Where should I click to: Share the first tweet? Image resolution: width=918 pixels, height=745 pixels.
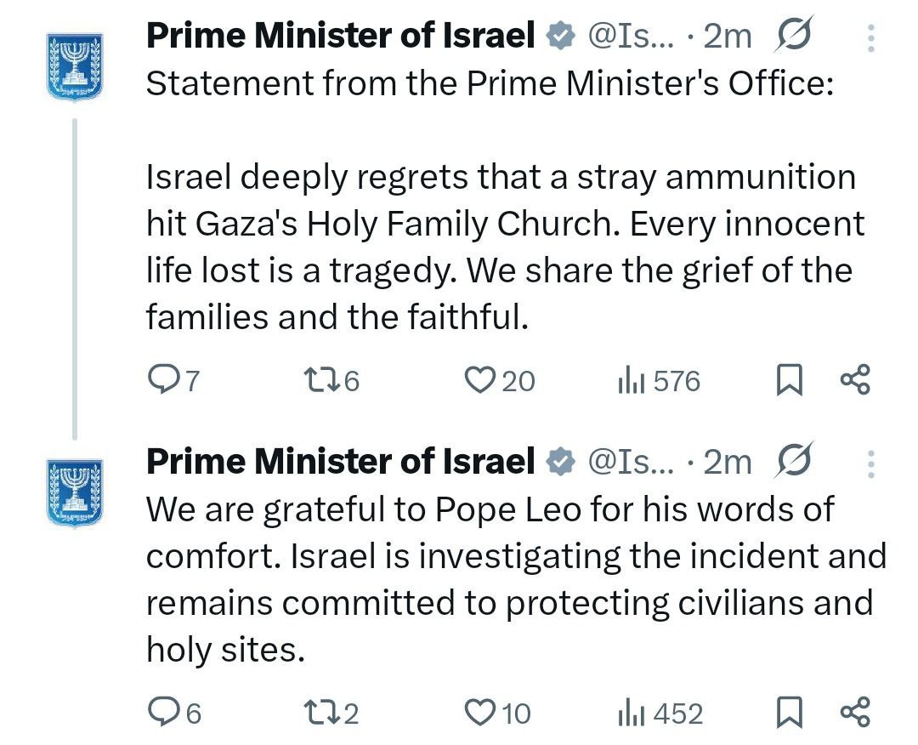coord(855,379)
